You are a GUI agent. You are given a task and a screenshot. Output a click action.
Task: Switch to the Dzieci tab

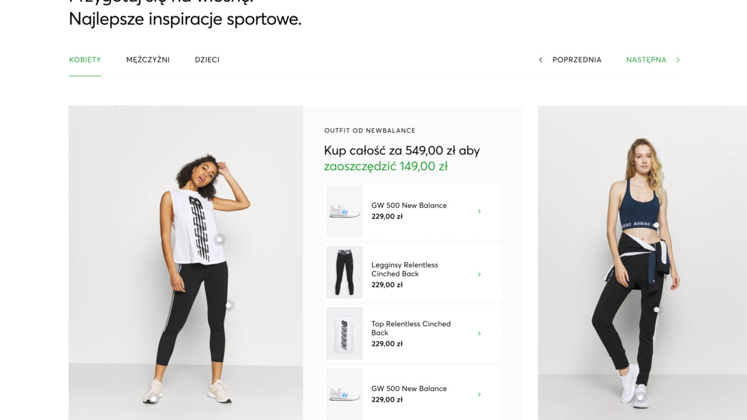pyautogui.click(x=207, y=60)
